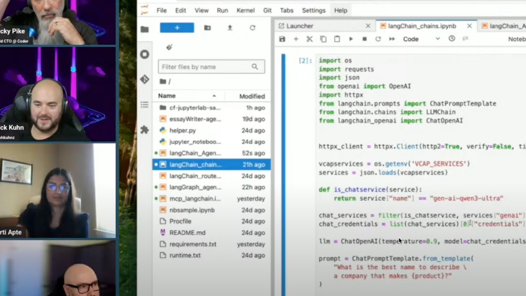The image size is (526, 296).
Task: Open the cell type Code dropdown
Action: 421,39
